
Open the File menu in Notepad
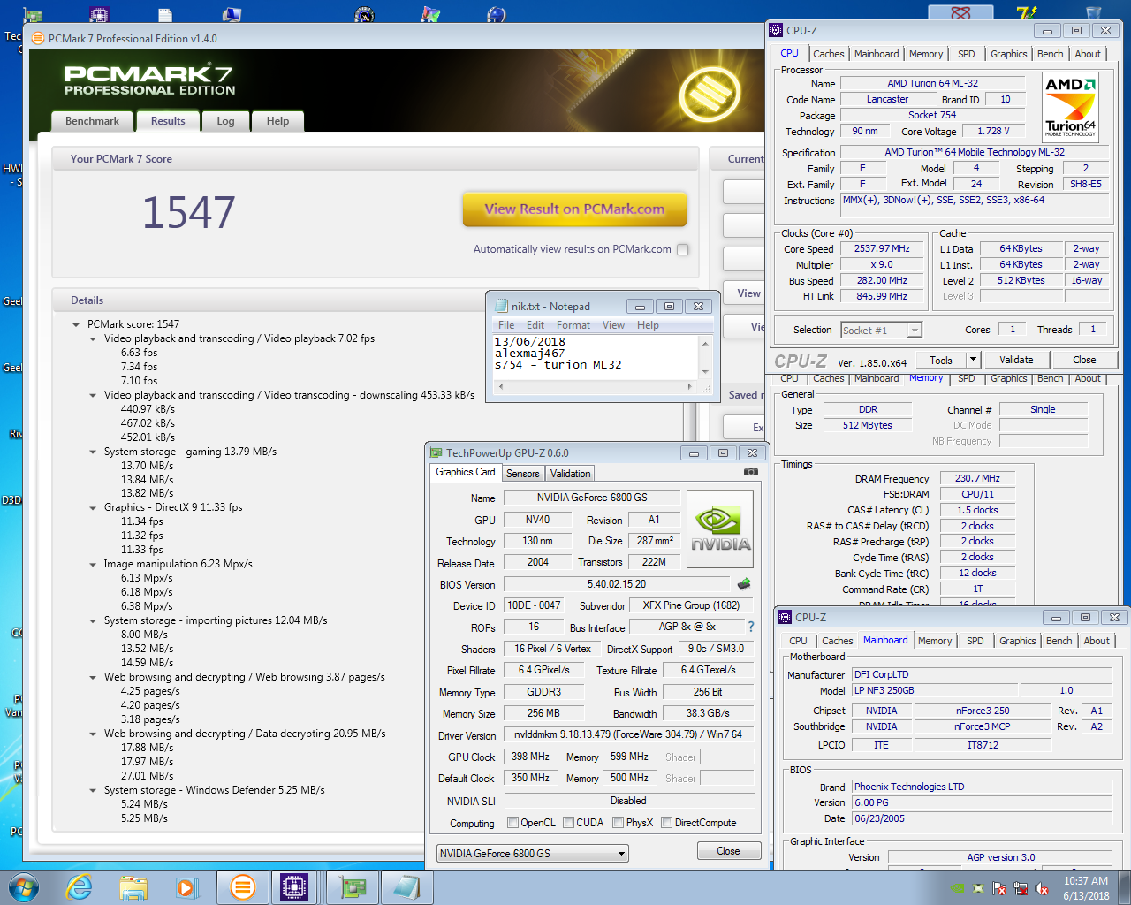click(506, 325)
